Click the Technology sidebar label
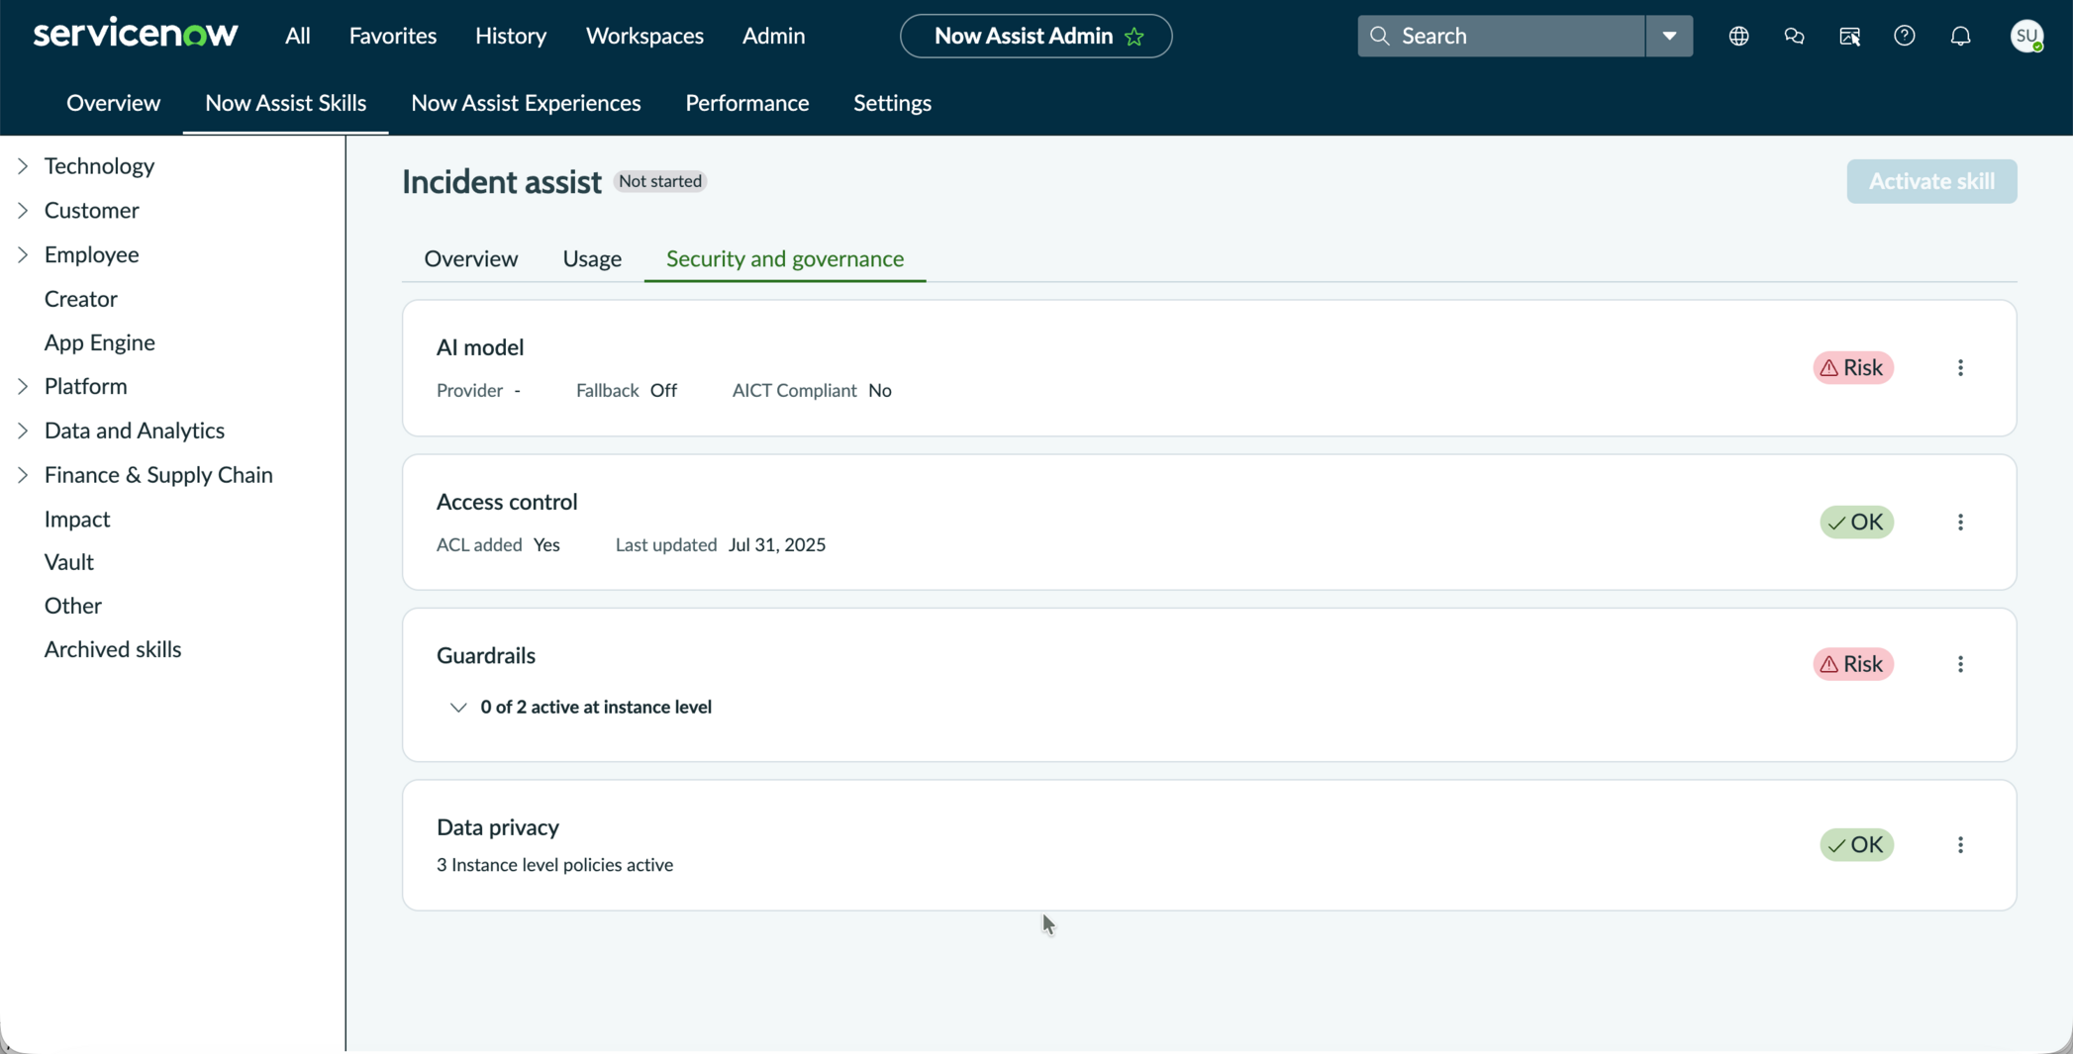The height and width of the screenshot is (1054, 2073). [99, 166]
